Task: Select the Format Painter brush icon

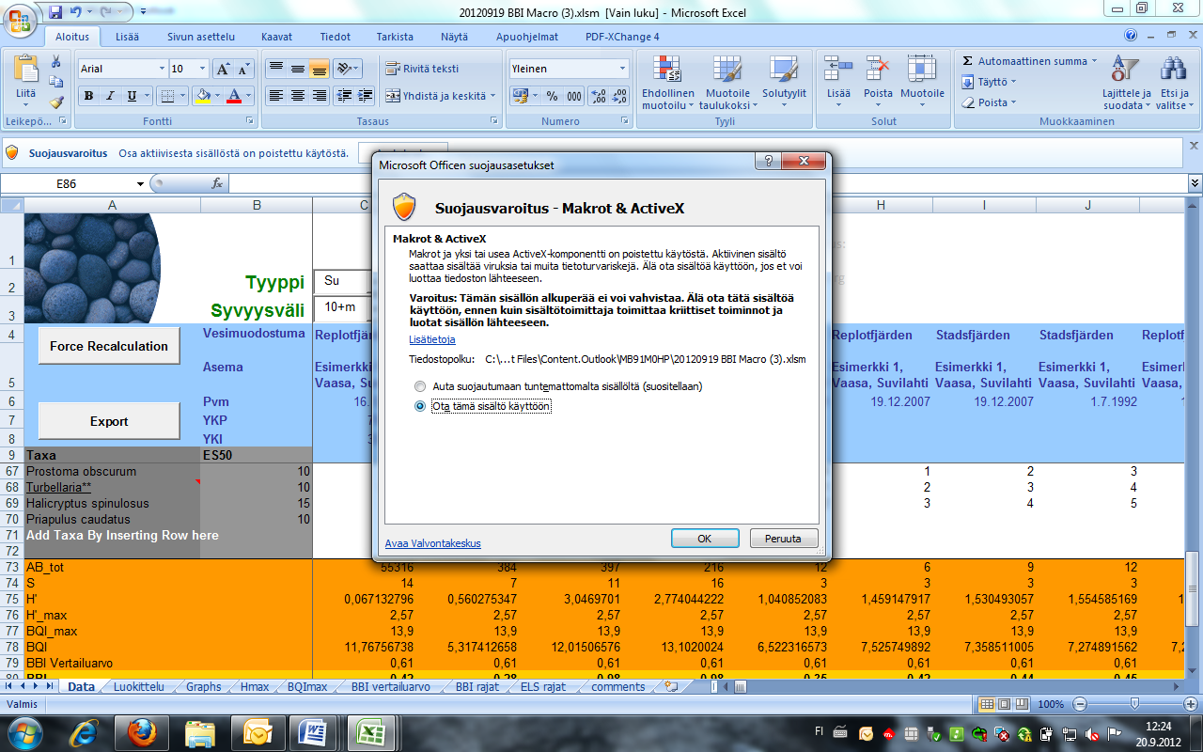Action: pyautogui.click(x=56, y=102)
